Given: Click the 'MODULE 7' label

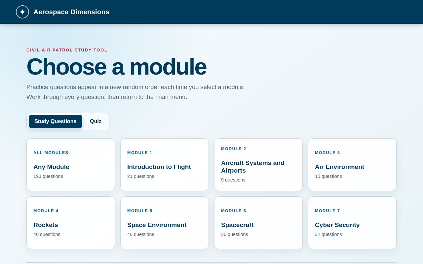Looking at the screenshot, I should point(327,211).
